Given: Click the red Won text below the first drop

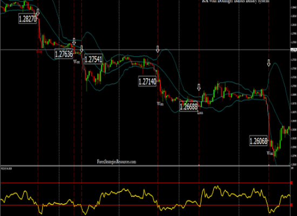Looking at the screenshot, I should coord(39,51).
